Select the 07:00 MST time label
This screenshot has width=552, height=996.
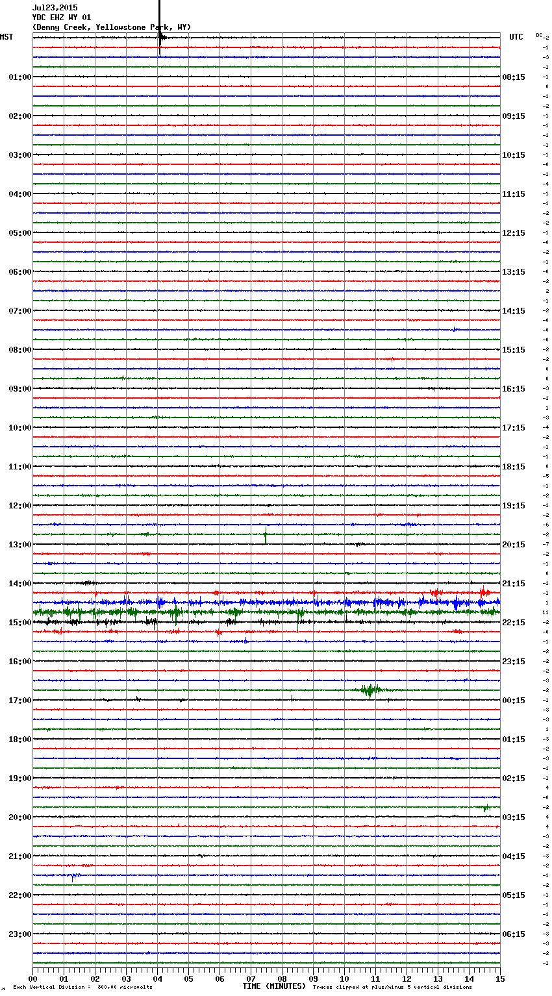[x=20, y=311]
